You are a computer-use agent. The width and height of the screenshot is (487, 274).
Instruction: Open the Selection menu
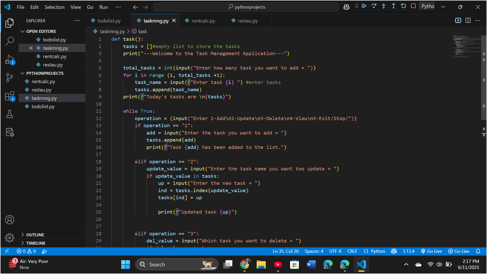point(54,7)
